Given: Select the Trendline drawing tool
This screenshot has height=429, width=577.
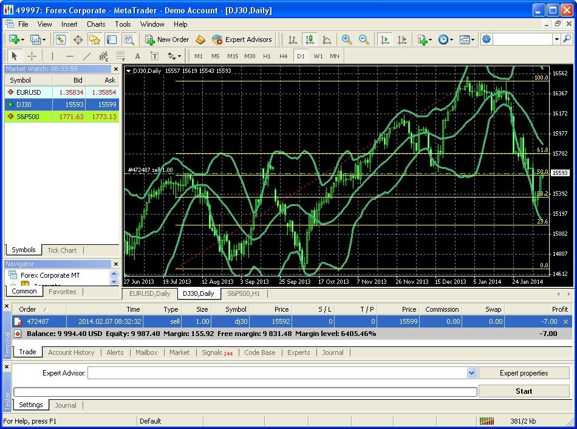Looking at the screenshot, I should pos(86,56).
